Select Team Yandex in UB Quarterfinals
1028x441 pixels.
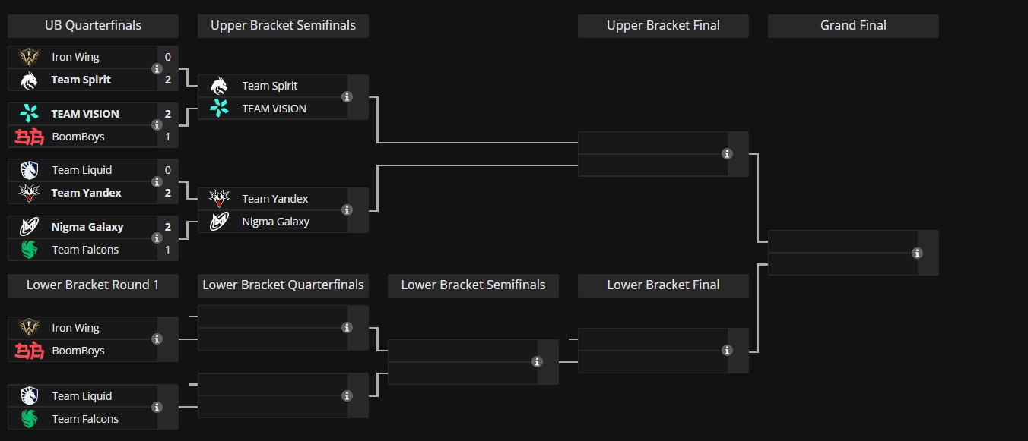[x=86, y=193]
